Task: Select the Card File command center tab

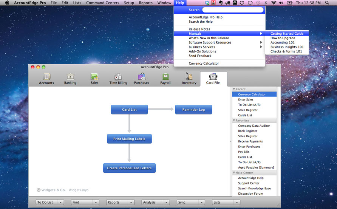Action: [x=213, y=79]
